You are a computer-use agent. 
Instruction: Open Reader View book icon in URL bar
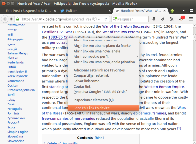[x=94, y=19]
